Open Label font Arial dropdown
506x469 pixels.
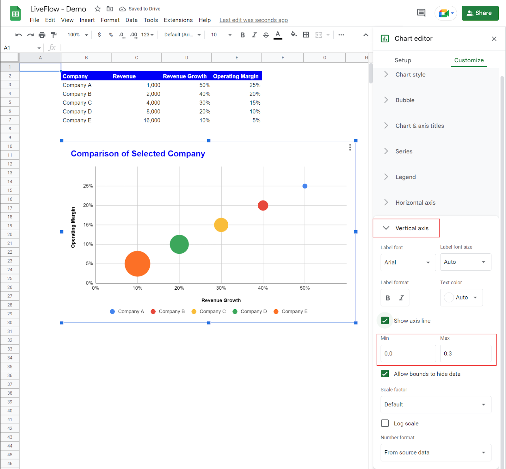[x=408, y=262]
